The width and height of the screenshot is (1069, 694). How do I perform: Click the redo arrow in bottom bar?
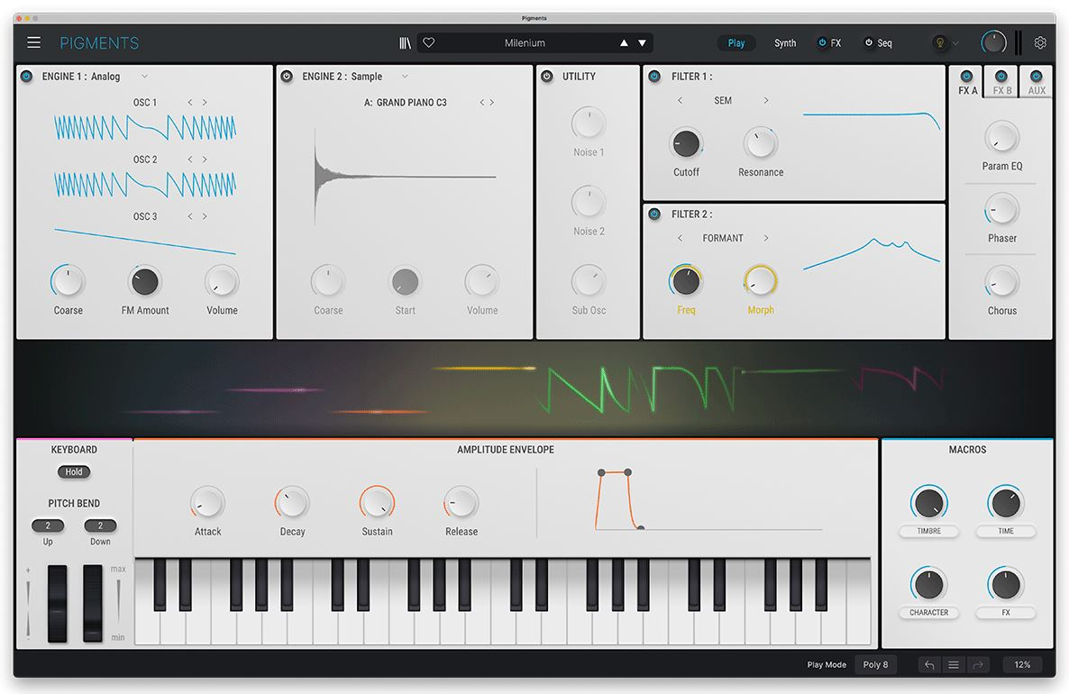tap(978, 664)
